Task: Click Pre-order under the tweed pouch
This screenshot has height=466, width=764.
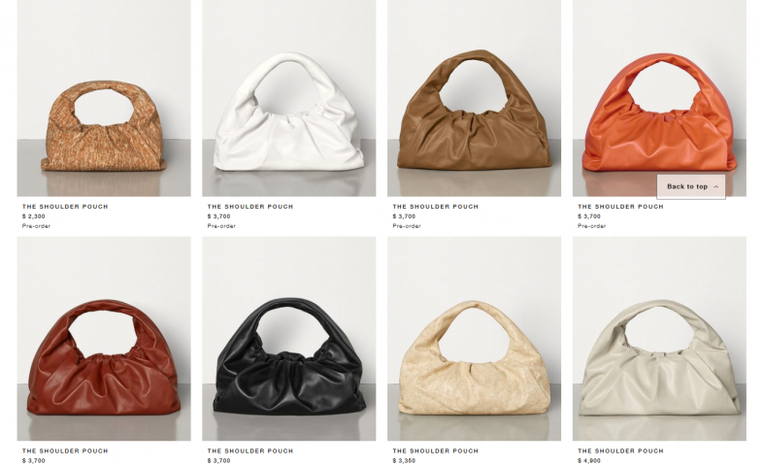Action: coord(36,226)
